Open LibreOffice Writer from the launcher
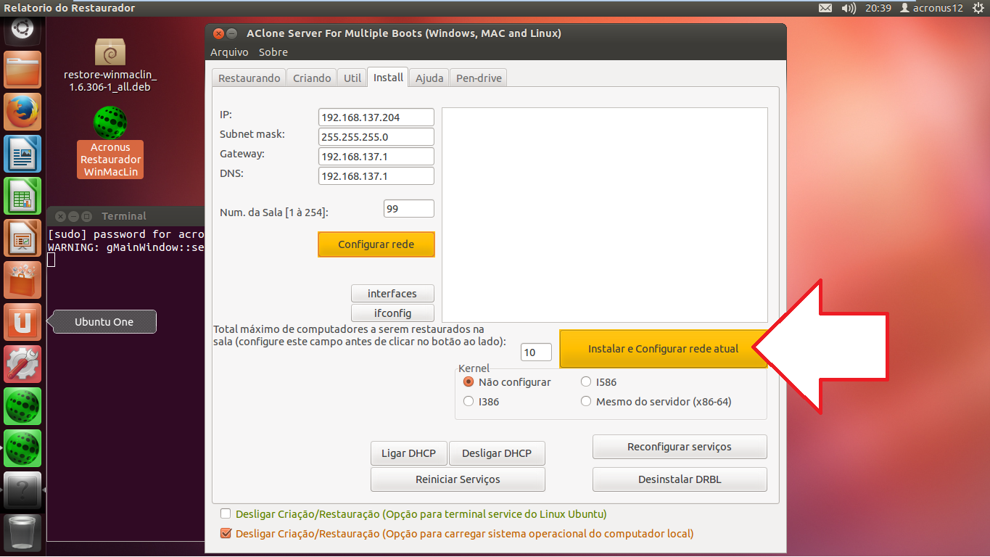 click(x=22, y=154)
